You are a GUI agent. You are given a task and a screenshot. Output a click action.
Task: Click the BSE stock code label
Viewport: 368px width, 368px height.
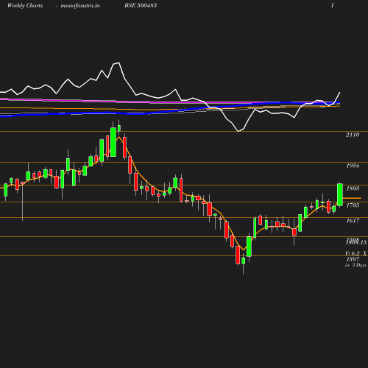(141, 5)
